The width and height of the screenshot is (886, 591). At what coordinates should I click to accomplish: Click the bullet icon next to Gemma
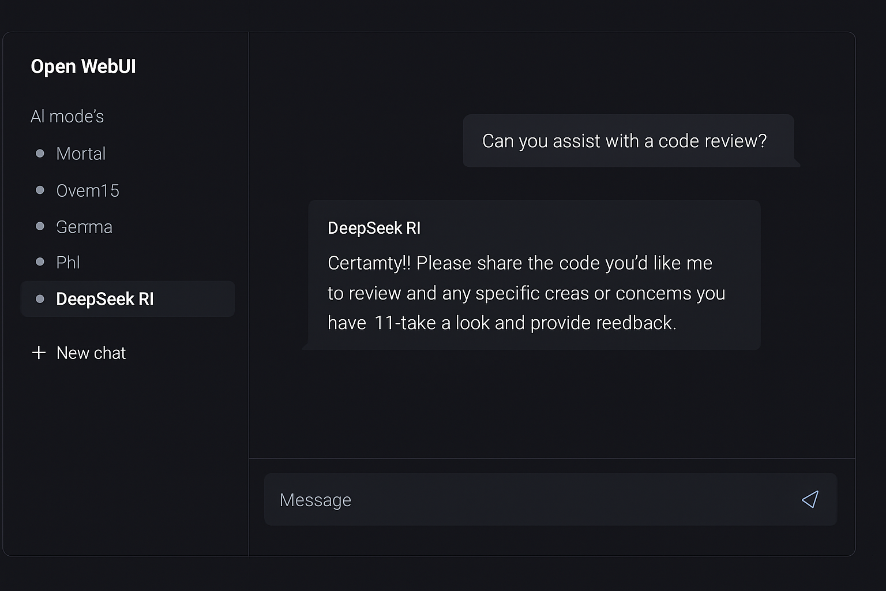tap(40, 226)
